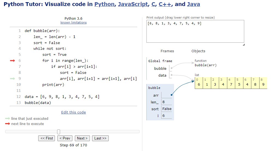The width and height of the screenshot is (271, 151).
Task: Click list cell index 0 with value 6
Action: coord(199,83)
